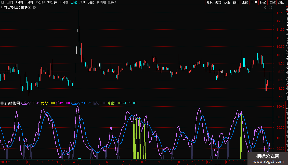Click the 起航: 0.00 indicator value

click(100, 103)
